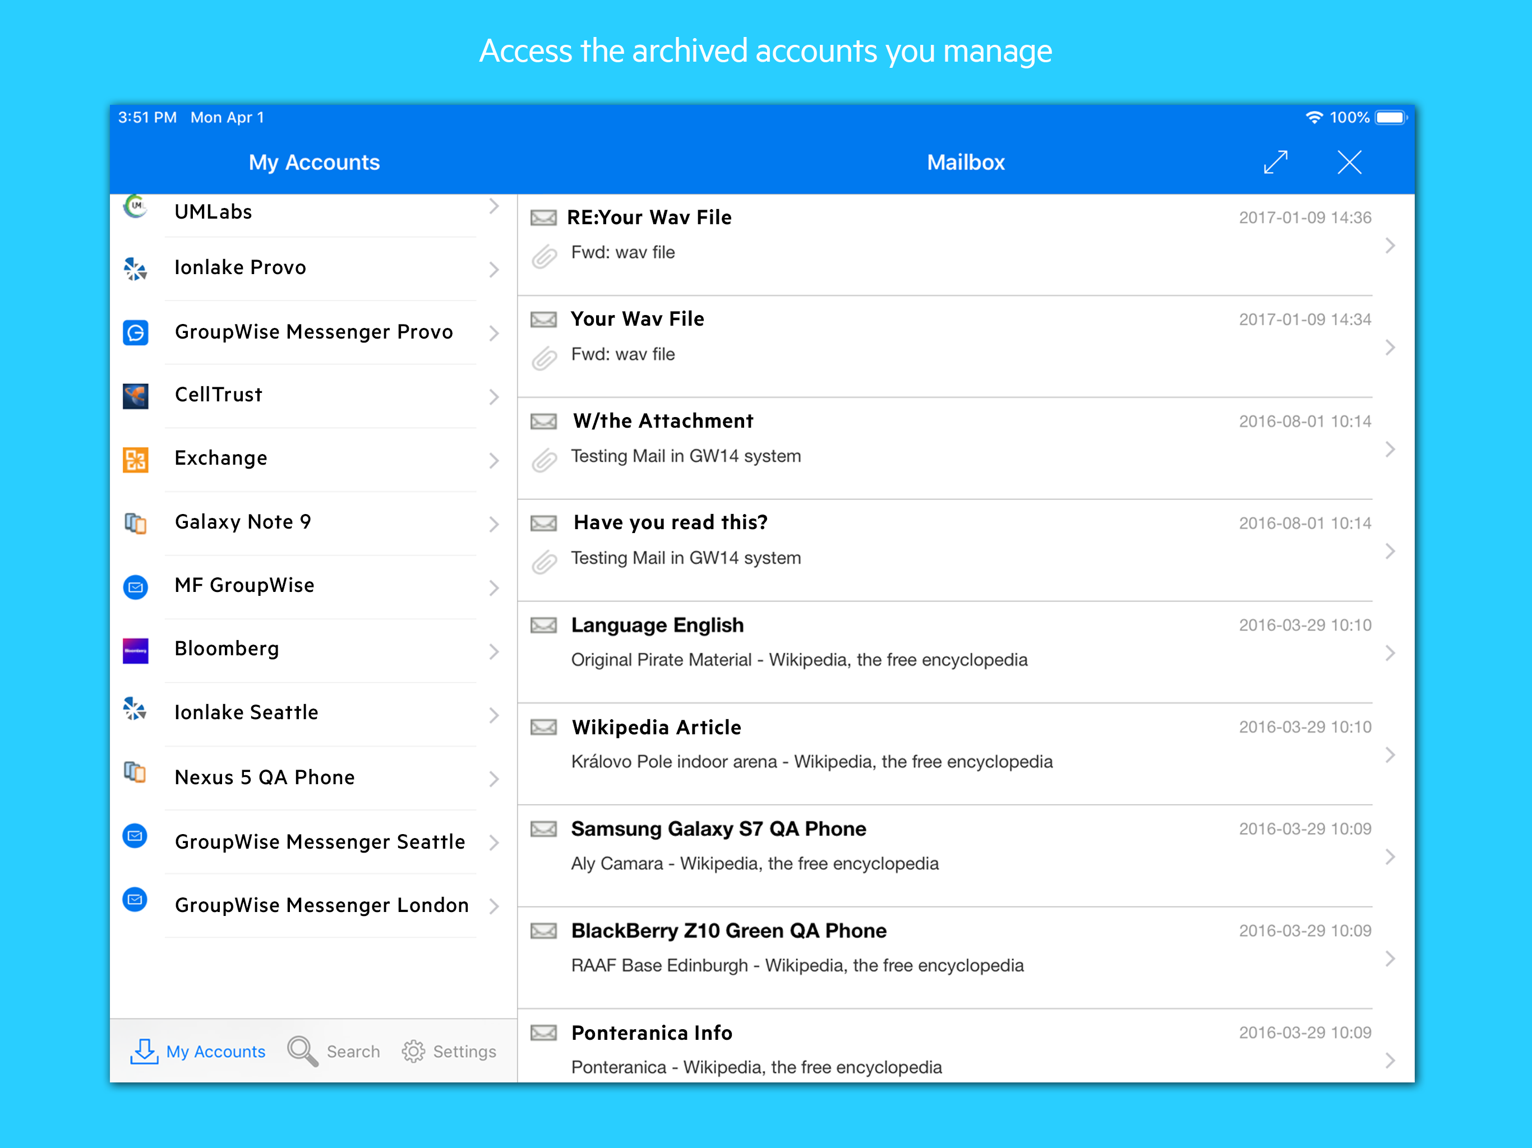Image resolution: width=1532 pixels, height=1148 pixels.
Task: Click attachment paperclip on 'W/the Attachment' email
Action: [544, 460]
